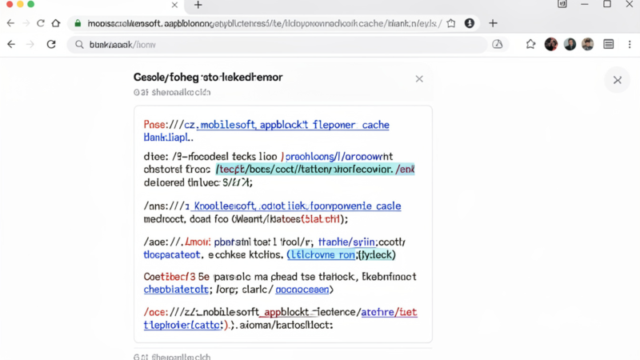Bookmark the page using the address-bar star
Image resolution: width=640 pixels, height=360 pixels.
451,23
